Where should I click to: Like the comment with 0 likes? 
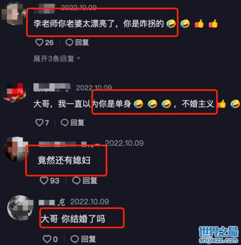47,239
